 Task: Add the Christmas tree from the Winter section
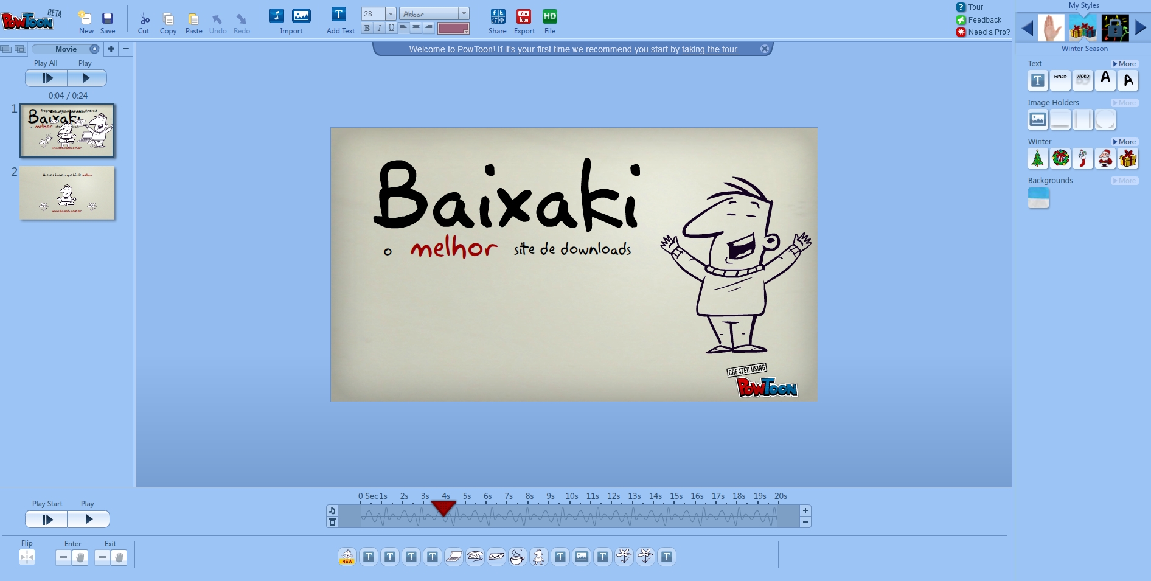point(1038,158)
